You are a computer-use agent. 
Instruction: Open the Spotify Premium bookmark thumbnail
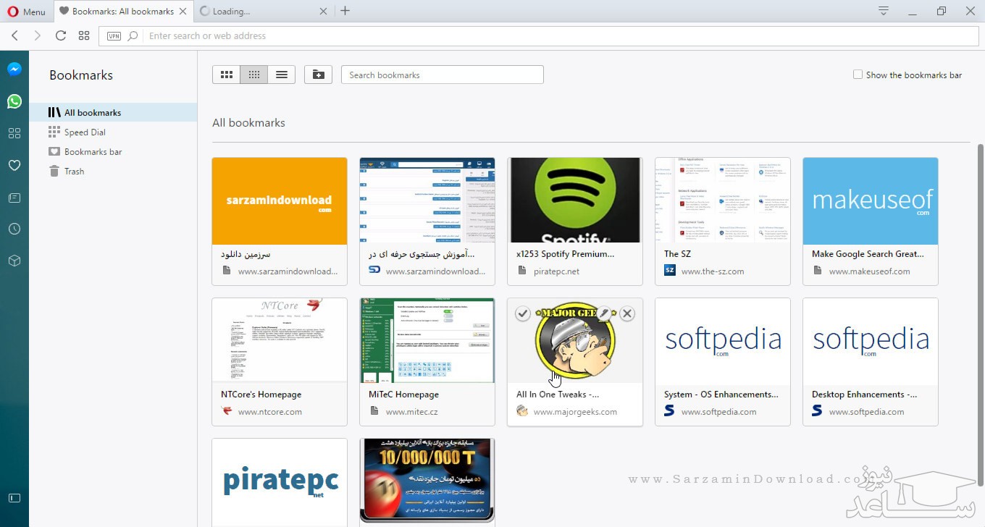[x=575, y=201]
